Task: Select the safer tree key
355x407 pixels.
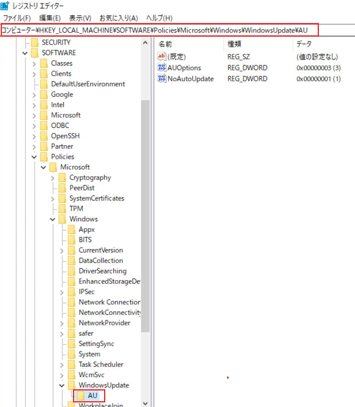Action: tap(86, 333)
